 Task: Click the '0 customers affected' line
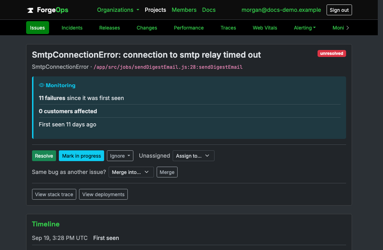[68, 111]
